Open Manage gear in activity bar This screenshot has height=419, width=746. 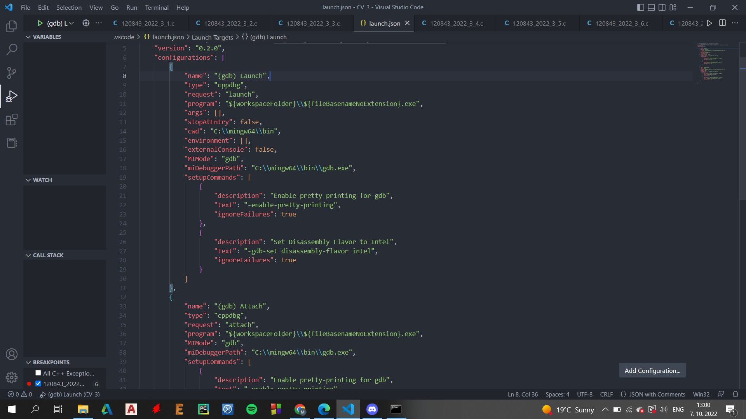12,377
